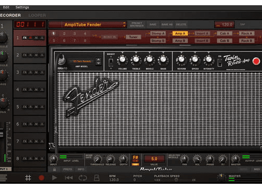Click the amp's REVERB knob
Viewport: 262px width, 189px height.
[181, 59]
